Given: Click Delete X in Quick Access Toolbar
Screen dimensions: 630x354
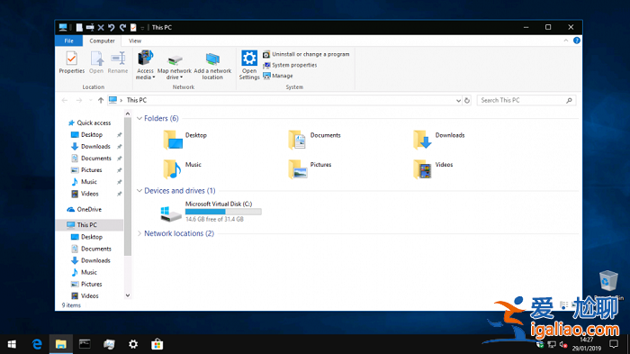Looking at the screenshot, I should (101, 27).
